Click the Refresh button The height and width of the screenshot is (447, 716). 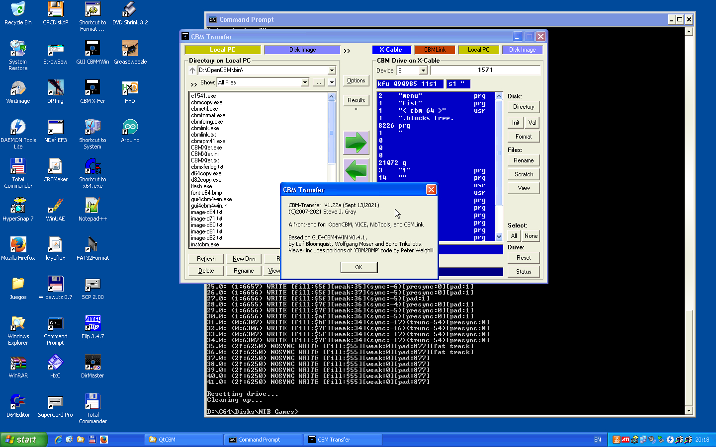click(206, 259)
